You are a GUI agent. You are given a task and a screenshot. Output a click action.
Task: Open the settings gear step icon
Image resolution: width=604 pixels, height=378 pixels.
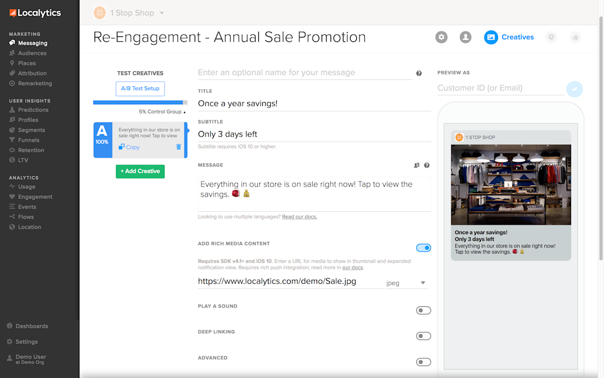coord(441,37)
